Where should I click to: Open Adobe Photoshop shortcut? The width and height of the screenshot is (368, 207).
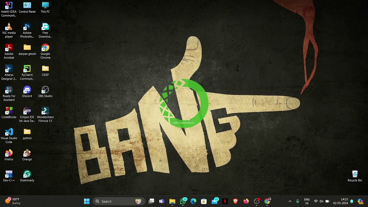coord(27,30)
